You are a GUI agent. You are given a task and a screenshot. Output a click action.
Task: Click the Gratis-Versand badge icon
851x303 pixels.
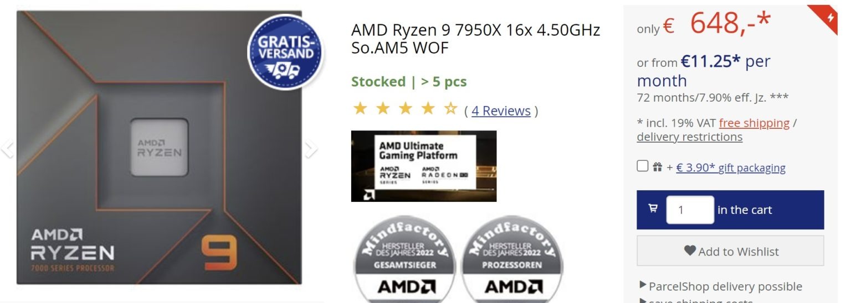point(285,53)
